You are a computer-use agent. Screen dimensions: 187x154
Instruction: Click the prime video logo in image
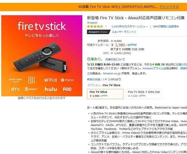click(16, 80)
